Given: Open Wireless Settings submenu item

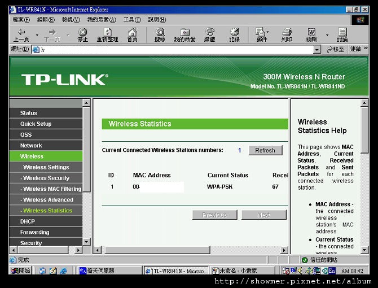Looking at the screenshot, I should (46, 167).
